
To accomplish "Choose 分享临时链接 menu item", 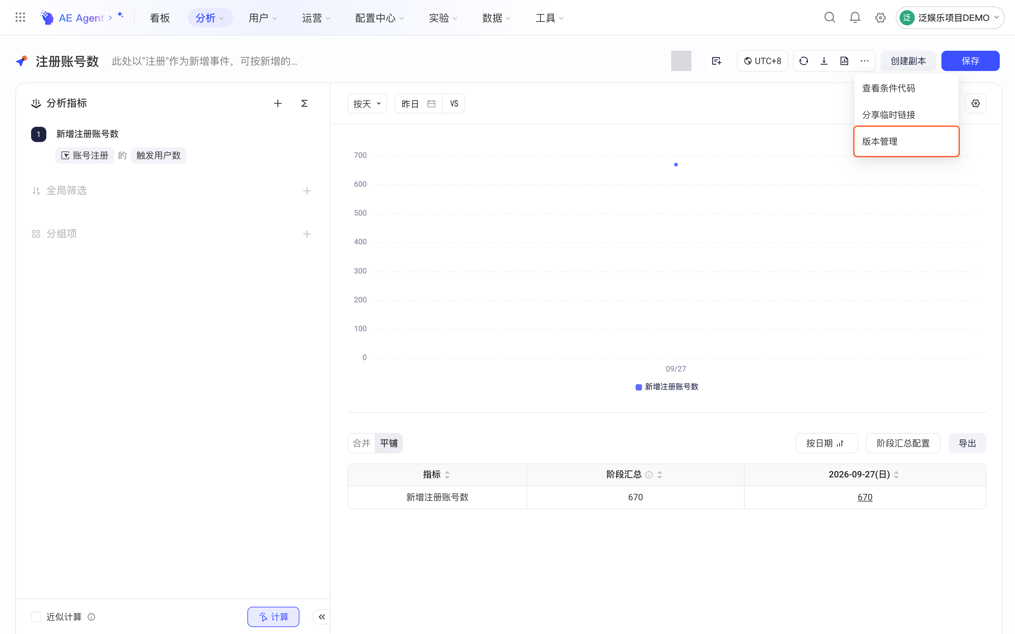I will point(907,114).
